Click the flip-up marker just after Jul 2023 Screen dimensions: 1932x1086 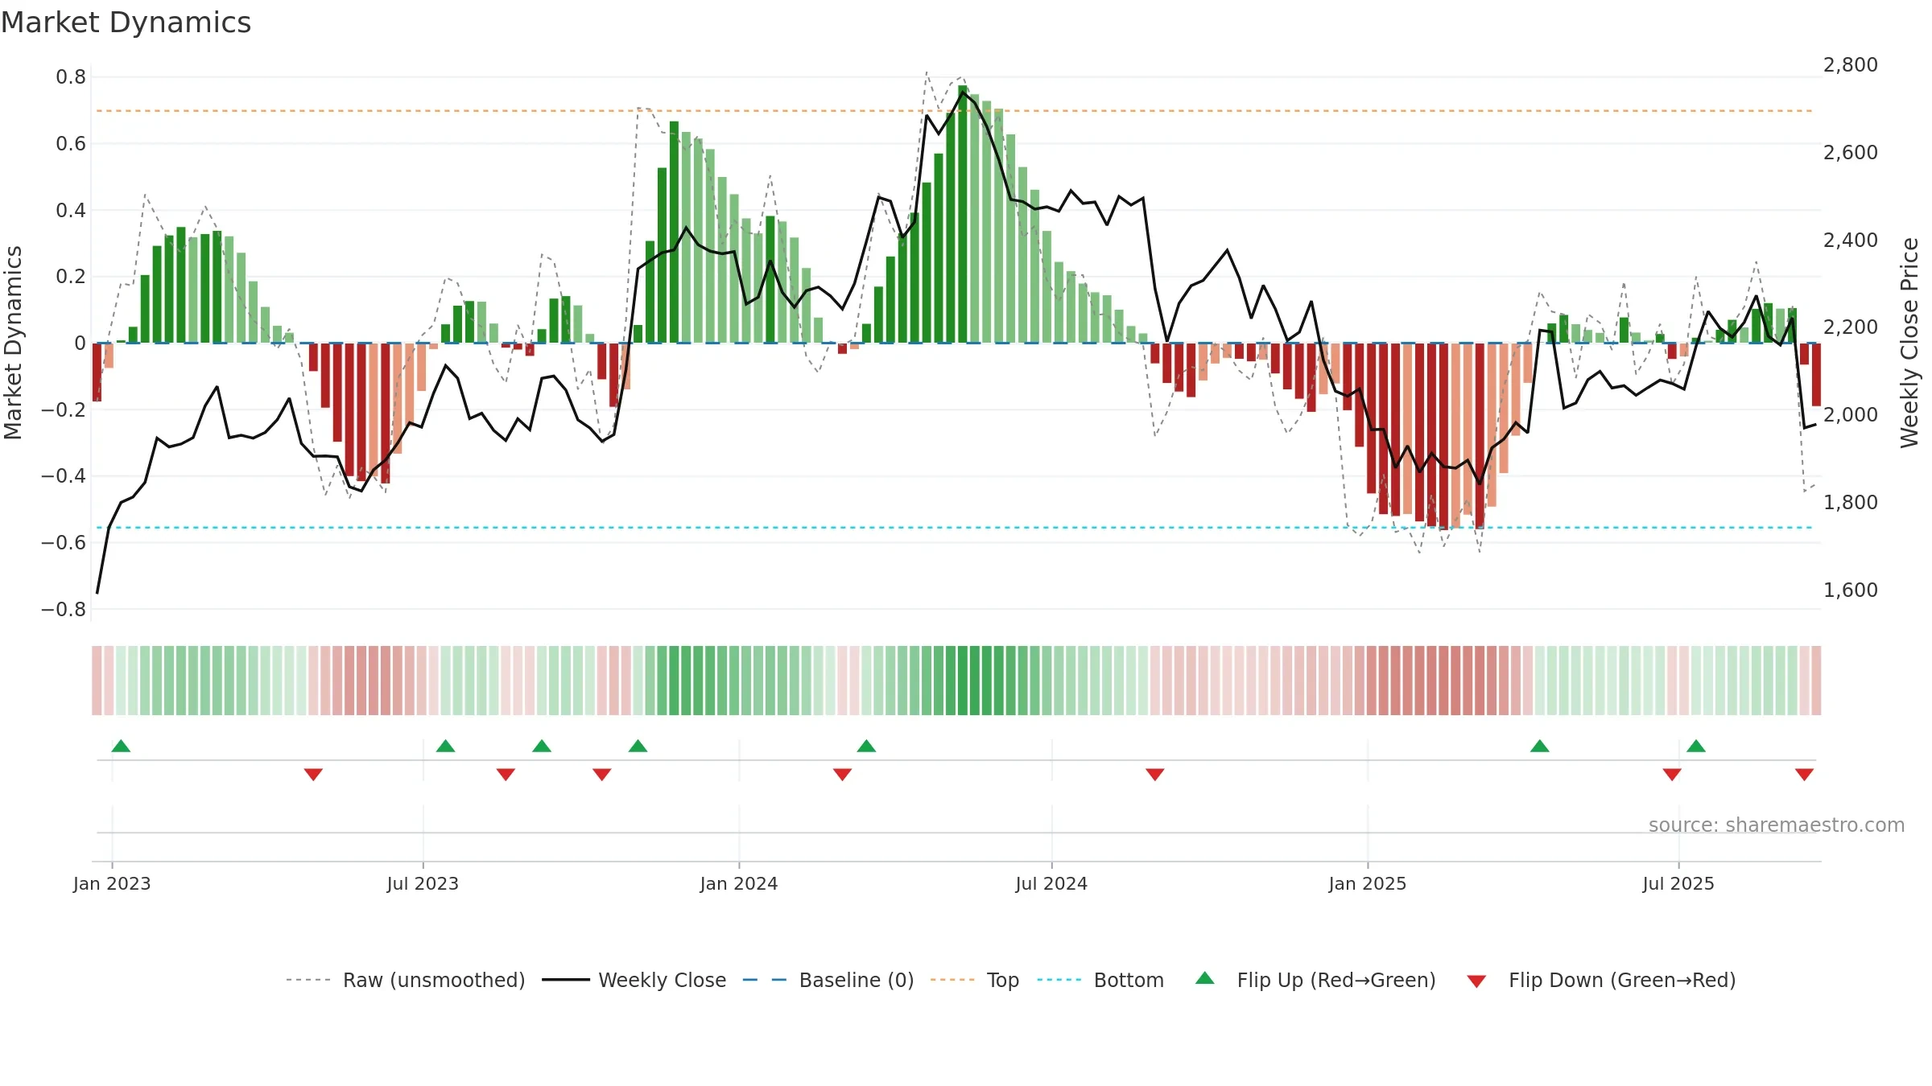pyautogui.click(x=446, y=746)
